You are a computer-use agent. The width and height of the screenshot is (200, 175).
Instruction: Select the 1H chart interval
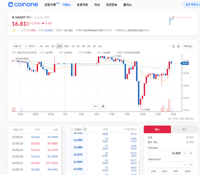coord(73,46)
